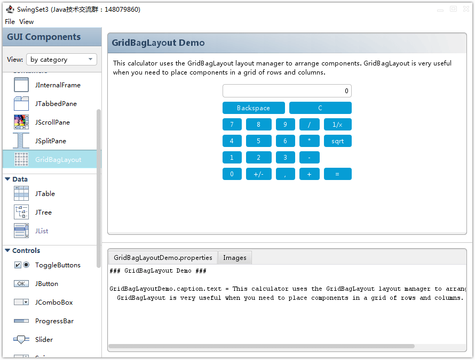This screenshot has width=475, height=360.
Task: Open the JComboBox demo icon
Action: [x=21, y=302]
